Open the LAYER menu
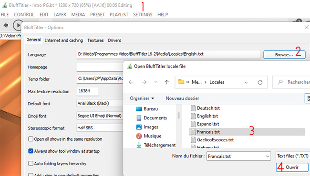This screenshot has height=176, width=310. [60, 15]
